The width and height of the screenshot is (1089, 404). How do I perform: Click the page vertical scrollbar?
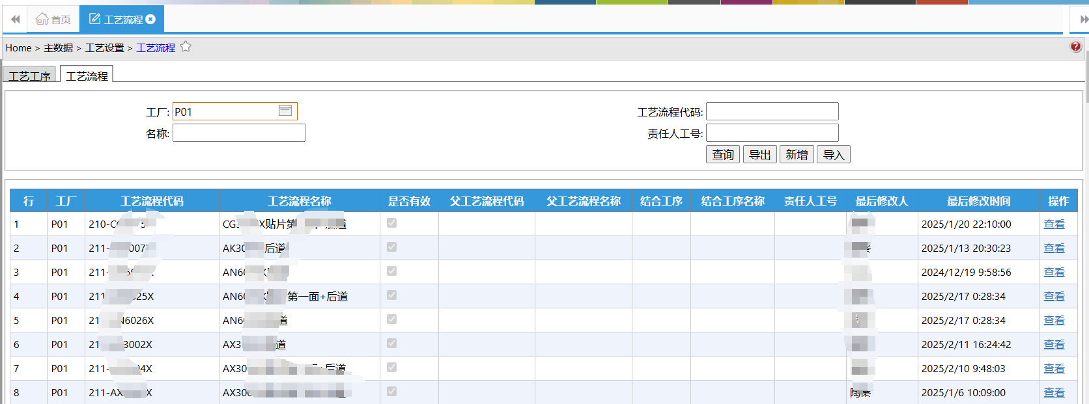(1086, 78)
